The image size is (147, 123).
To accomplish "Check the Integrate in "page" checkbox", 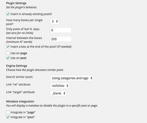I will coord(8,112).
